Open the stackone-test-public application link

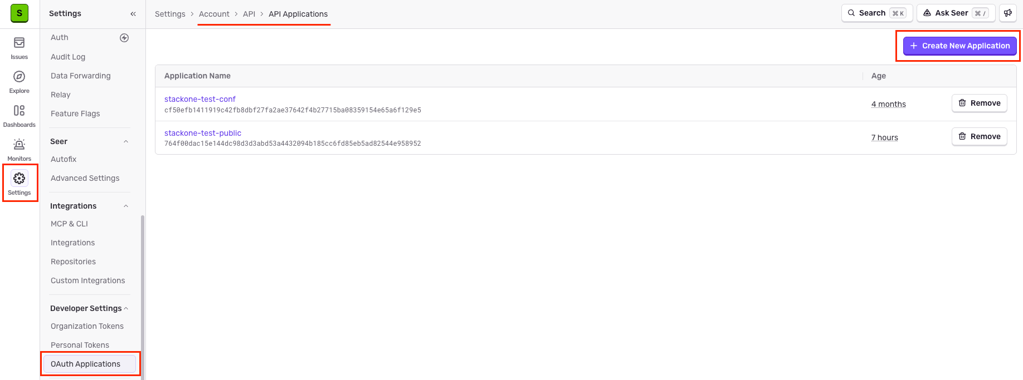[x=203, y=133]
